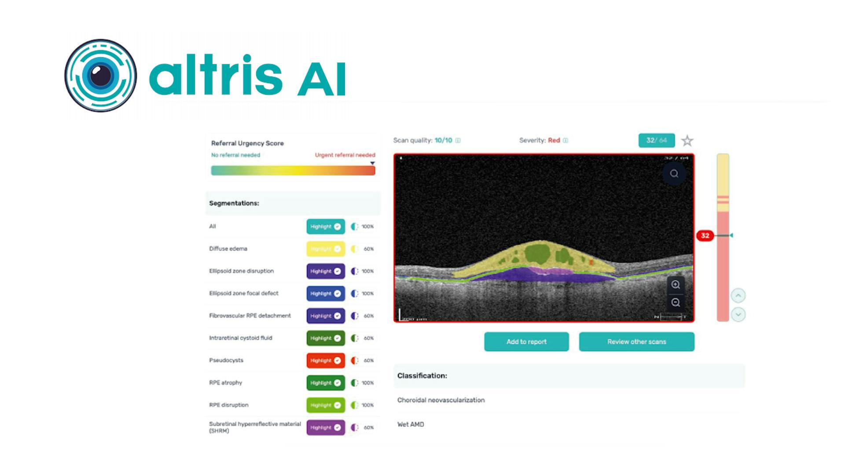Click the 32/64 frame counter badge
Viewport: 845px width, 475px height.
pyautogui.click(x=656, y=140)
